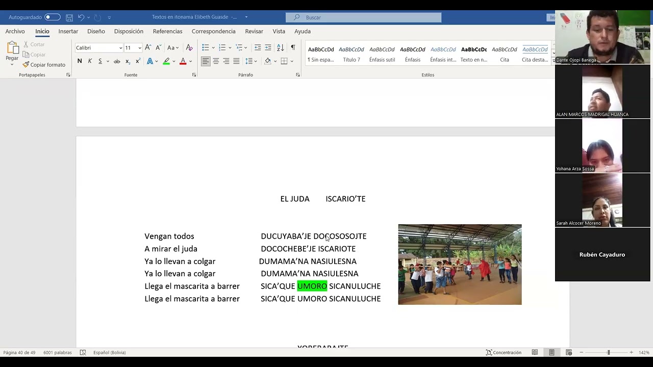Toggle underline S formatting
Viewport: 653px width, 367px height.
pyautogui.click(x=100, y=61)
